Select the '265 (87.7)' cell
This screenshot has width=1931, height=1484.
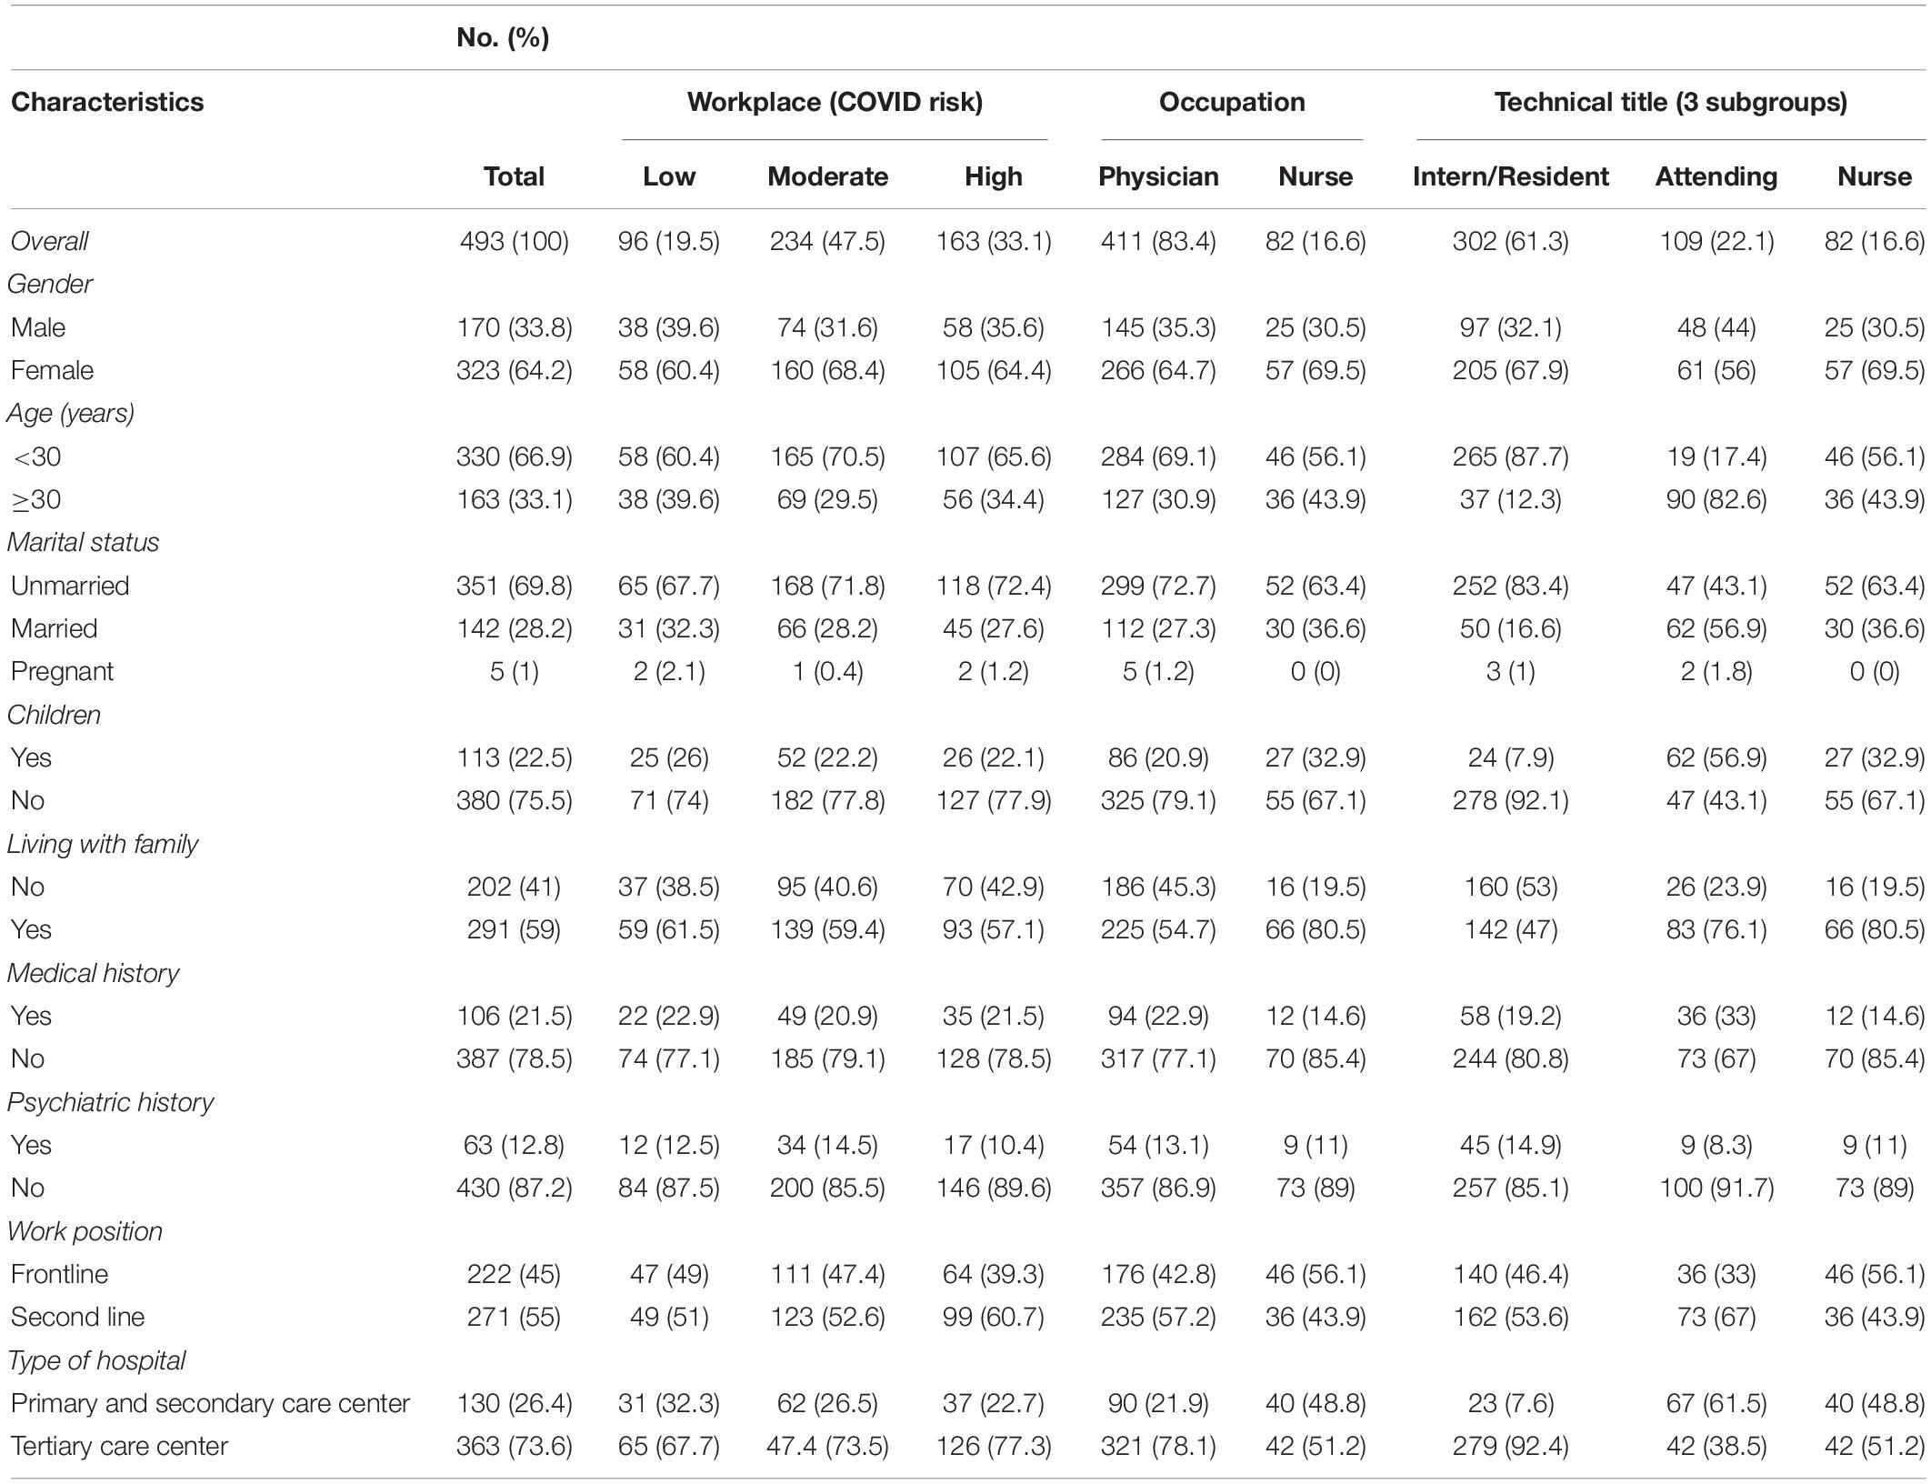pyautogui.click(x=1511, y=456)
